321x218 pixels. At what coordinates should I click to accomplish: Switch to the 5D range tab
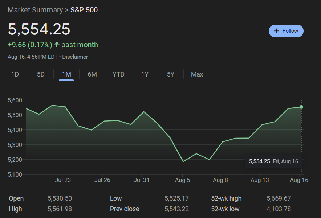click(x=41, y=74)
